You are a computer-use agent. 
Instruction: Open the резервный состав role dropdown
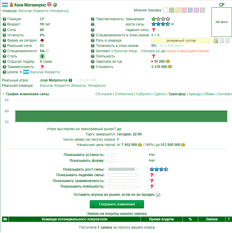[181, 40]
